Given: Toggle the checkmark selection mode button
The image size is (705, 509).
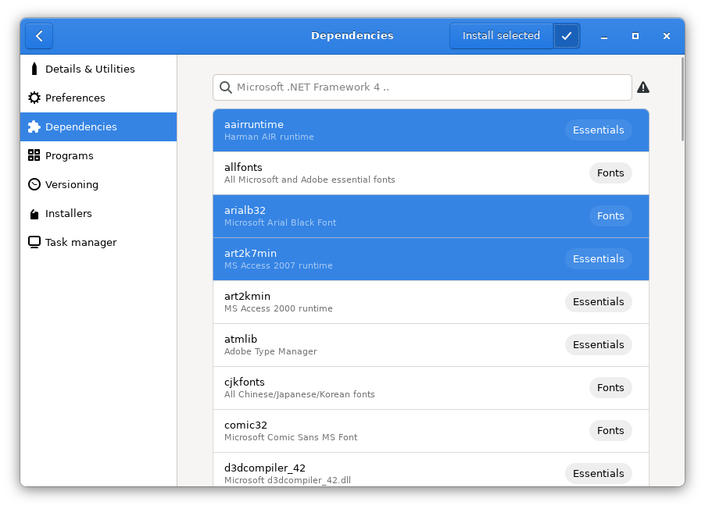Looking at the screenshot, I should [x=567, y=36].
